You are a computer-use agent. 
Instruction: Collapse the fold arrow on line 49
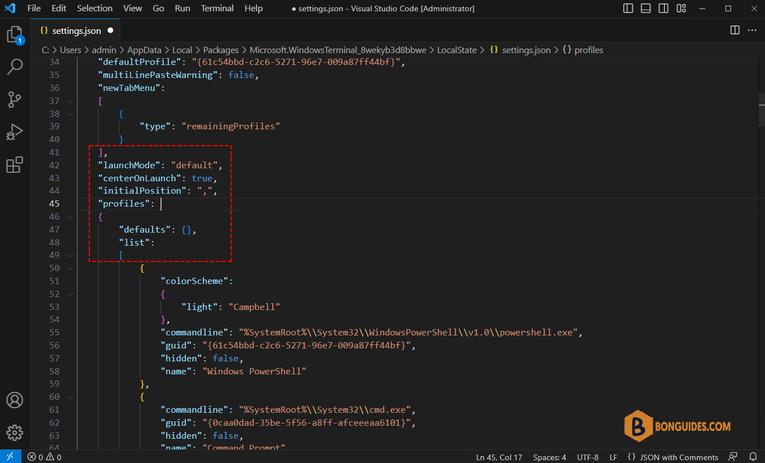69,255
